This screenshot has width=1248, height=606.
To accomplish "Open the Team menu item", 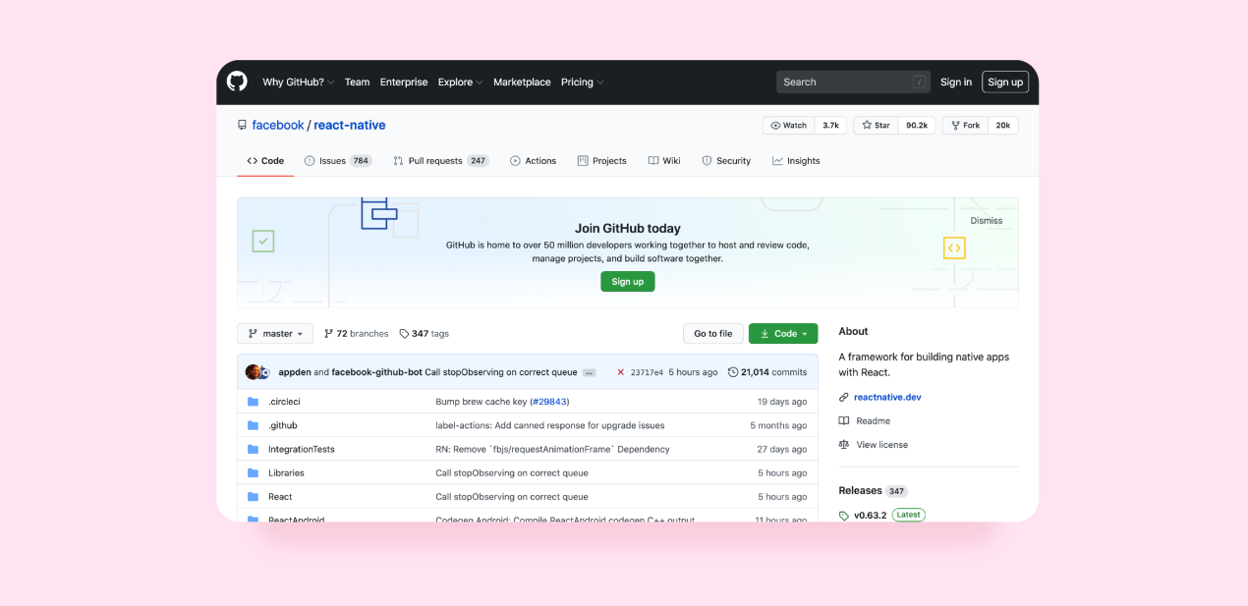I will pyautogui.click(x=357, y=83).
